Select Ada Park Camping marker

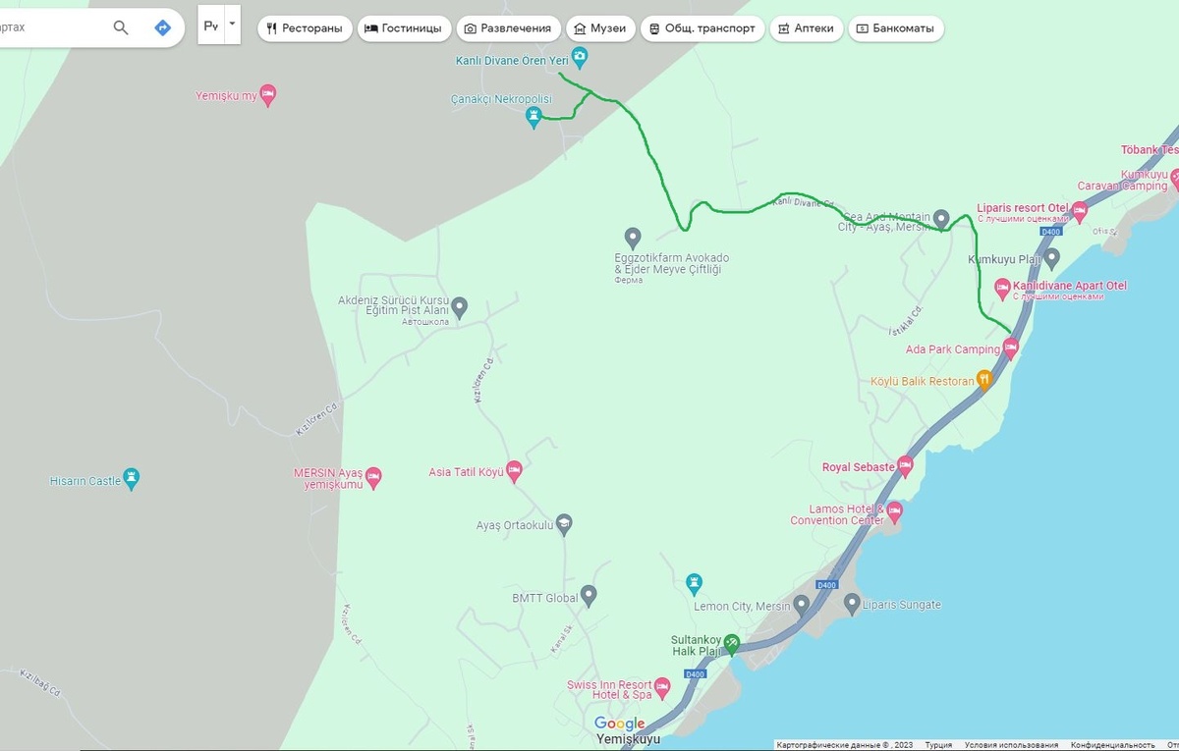click(1010, 348)
